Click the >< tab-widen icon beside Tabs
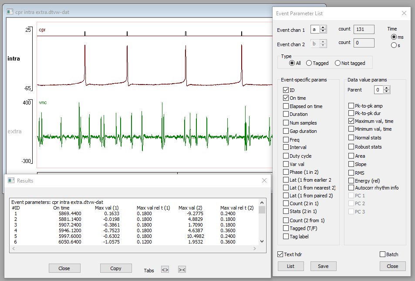This screenshot has width=415, height=281. (x=182, y=270)
